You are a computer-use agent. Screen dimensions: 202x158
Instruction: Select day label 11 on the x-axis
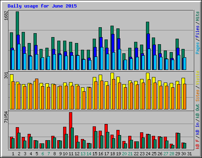tap(71, 154)
